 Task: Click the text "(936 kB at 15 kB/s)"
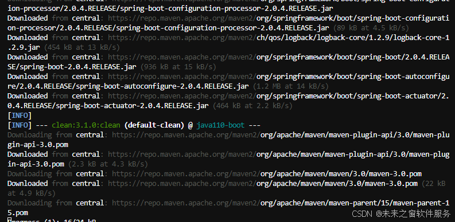tap(178, 67)
